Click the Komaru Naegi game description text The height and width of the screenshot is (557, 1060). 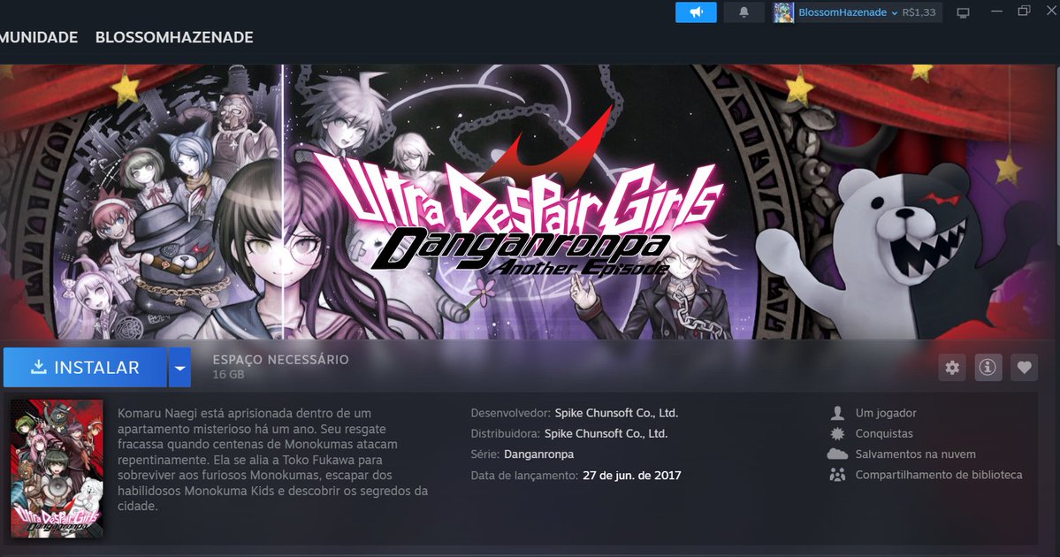click(273, 460)
